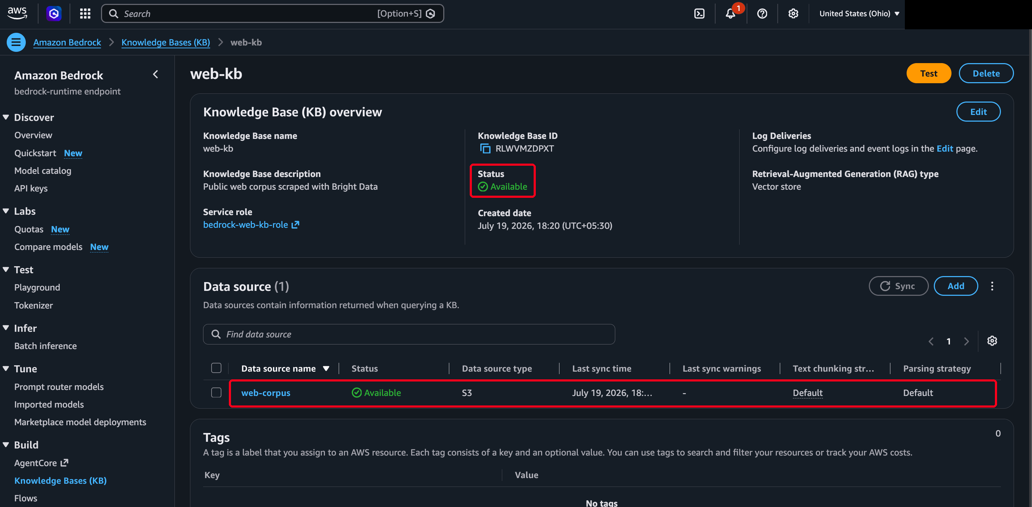Screen dimensions: 1032x507
Task: Click the Data source type column header
Action: coord(497,368)
